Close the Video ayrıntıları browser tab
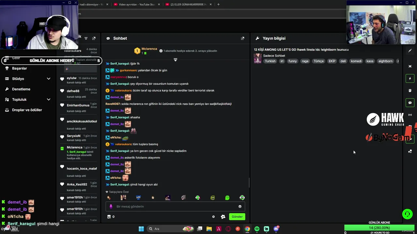The image size is (417, 234). [x=160, y=5]
